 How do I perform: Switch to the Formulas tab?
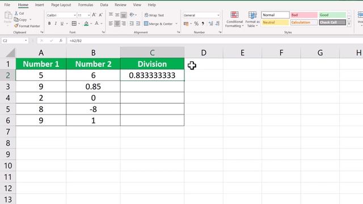[86, 5]
